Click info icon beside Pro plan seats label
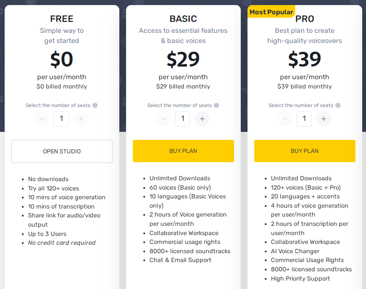 (x=338, y=105)
